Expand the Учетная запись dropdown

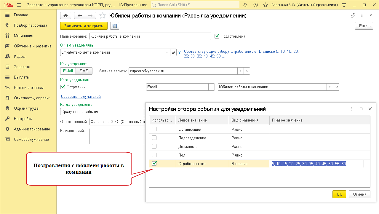(x=240, y=71)
